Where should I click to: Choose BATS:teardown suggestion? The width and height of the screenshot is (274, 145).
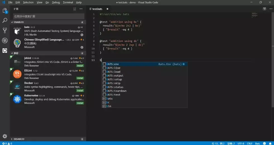point(144,91)
